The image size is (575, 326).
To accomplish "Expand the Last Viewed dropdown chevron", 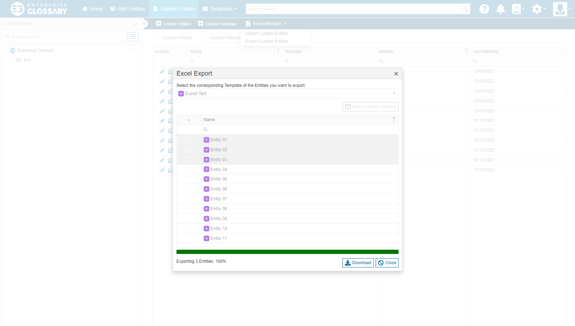I will pyautogui.click(x=135, y=24).
